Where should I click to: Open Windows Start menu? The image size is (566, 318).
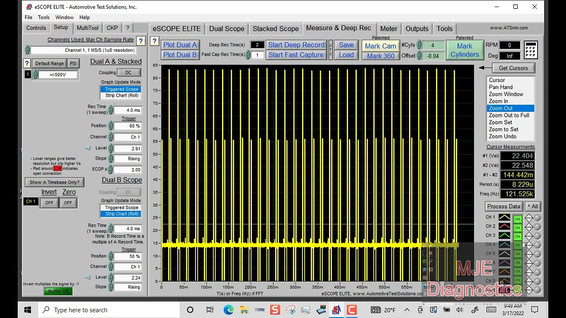pos(27,310)
